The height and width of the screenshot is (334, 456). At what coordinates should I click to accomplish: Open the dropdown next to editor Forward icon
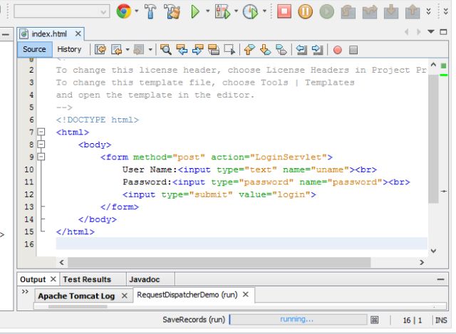[x=150, y=50]
